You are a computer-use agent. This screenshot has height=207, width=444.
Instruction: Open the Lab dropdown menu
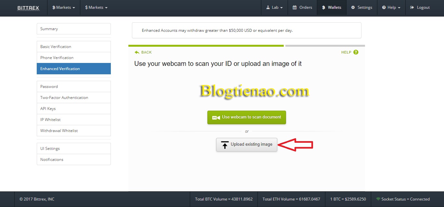point(274,7)
